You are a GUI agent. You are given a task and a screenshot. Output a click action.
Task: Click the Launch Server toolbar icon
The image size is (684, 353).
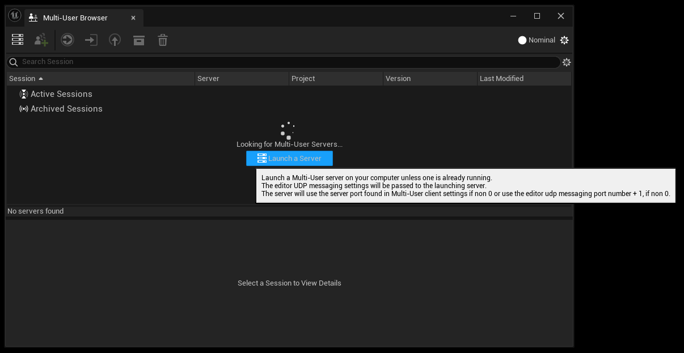tap(18, 40)
